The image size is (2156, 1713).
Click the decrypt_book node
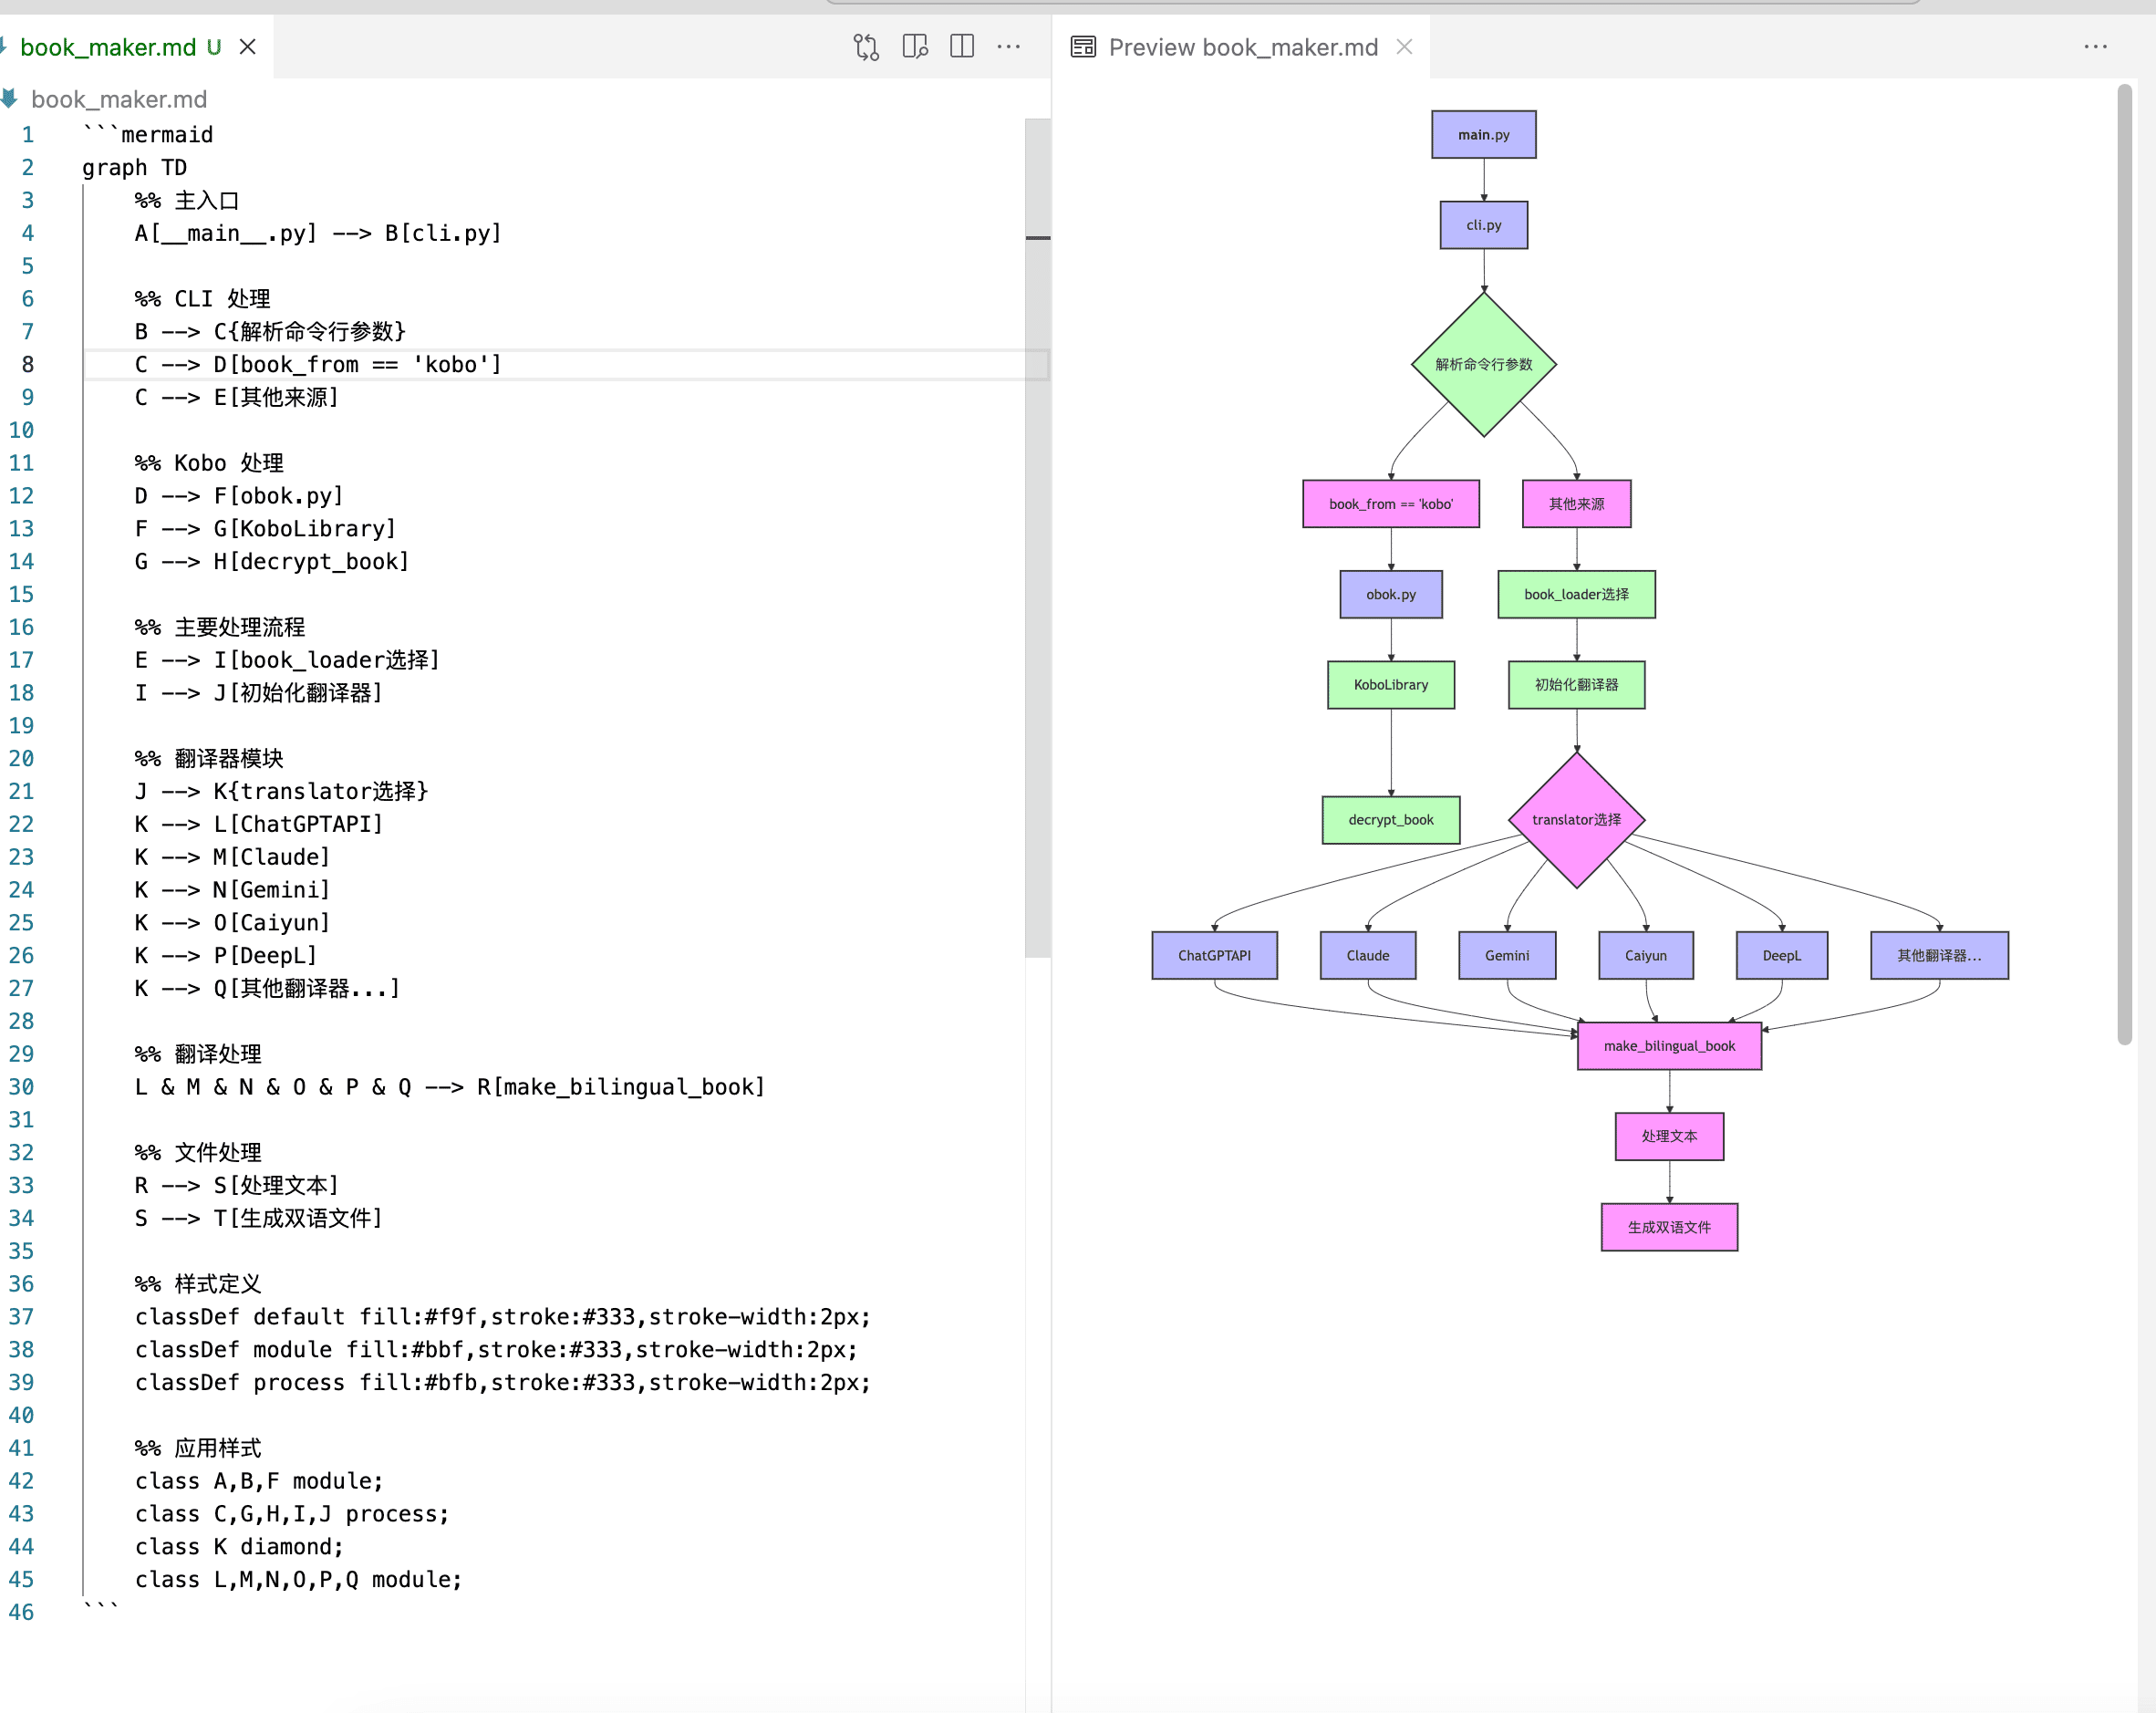[x=1390, y=820]
